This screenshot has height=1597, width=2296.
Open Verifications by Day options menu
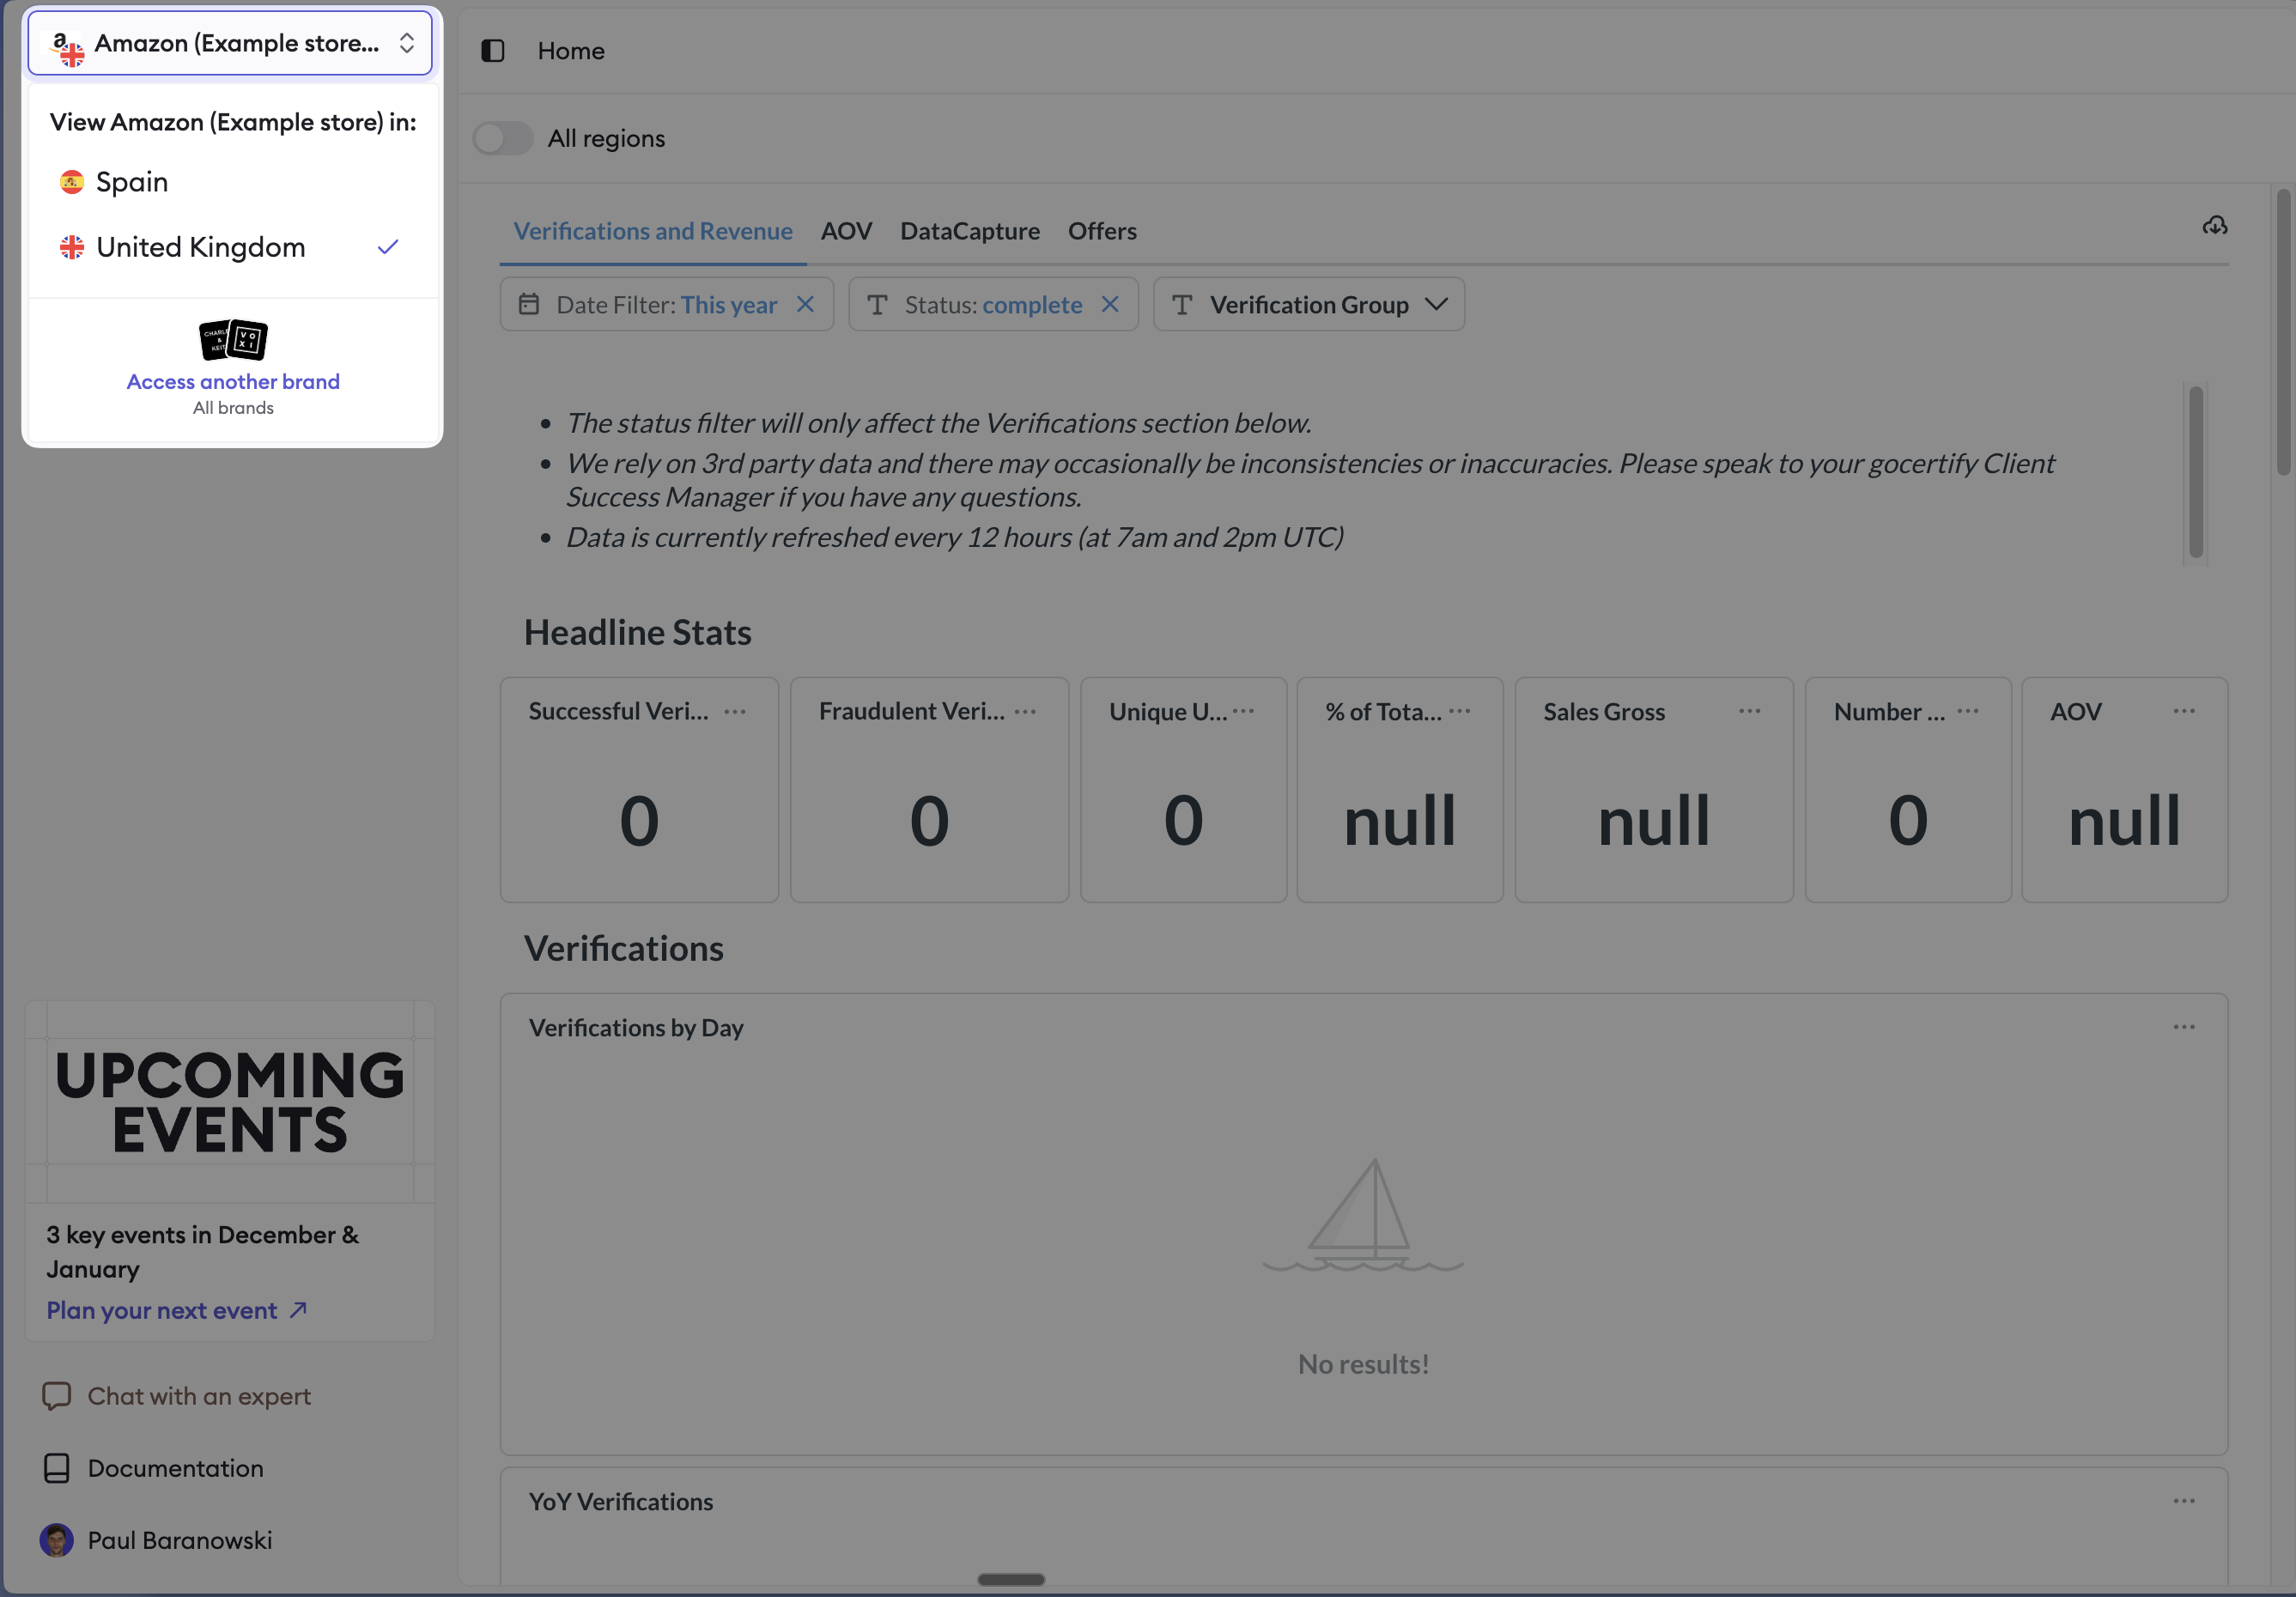[2183, 1027]
